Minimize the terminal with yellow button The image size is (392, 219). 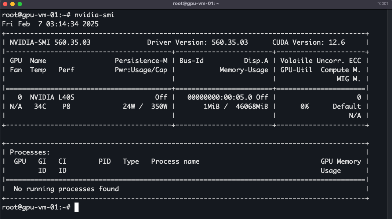tap(12, 4)
